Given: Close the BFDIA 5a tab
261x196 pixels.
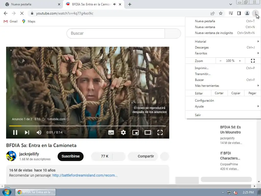Looking at the screenshot, I should [x=120, y=4].
